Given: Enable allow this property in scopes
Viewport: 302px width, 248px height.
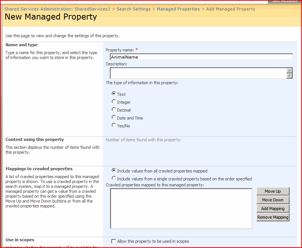Looking at the screenshot, I should (x=114, y=241).
